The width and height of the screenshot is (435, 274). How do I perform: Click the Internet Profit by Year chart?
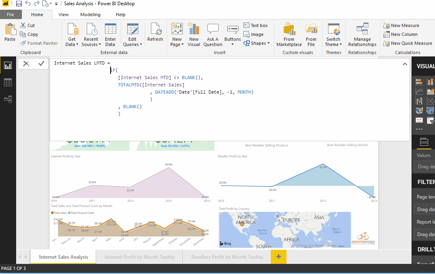coord(130,178)
